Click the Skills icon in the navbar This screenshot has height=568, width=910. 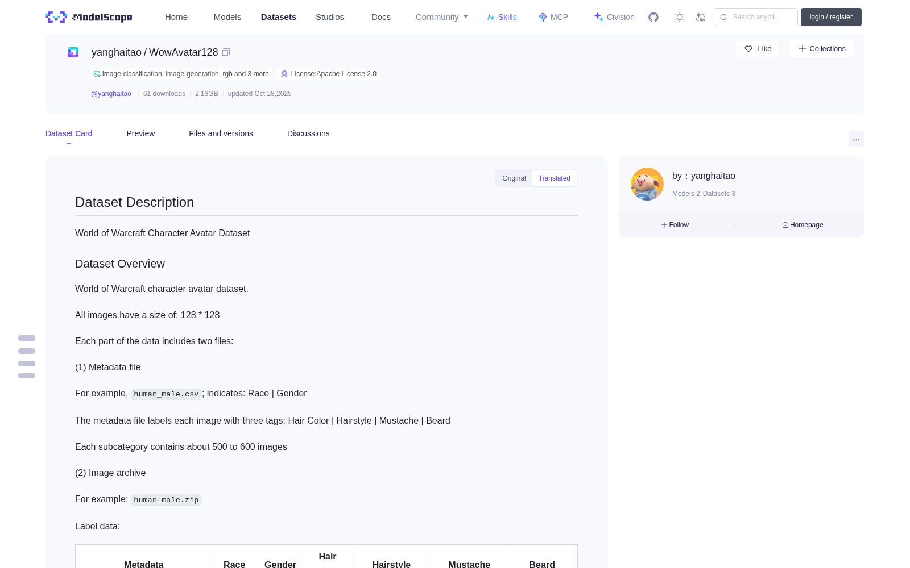click(x=491, y=17)
